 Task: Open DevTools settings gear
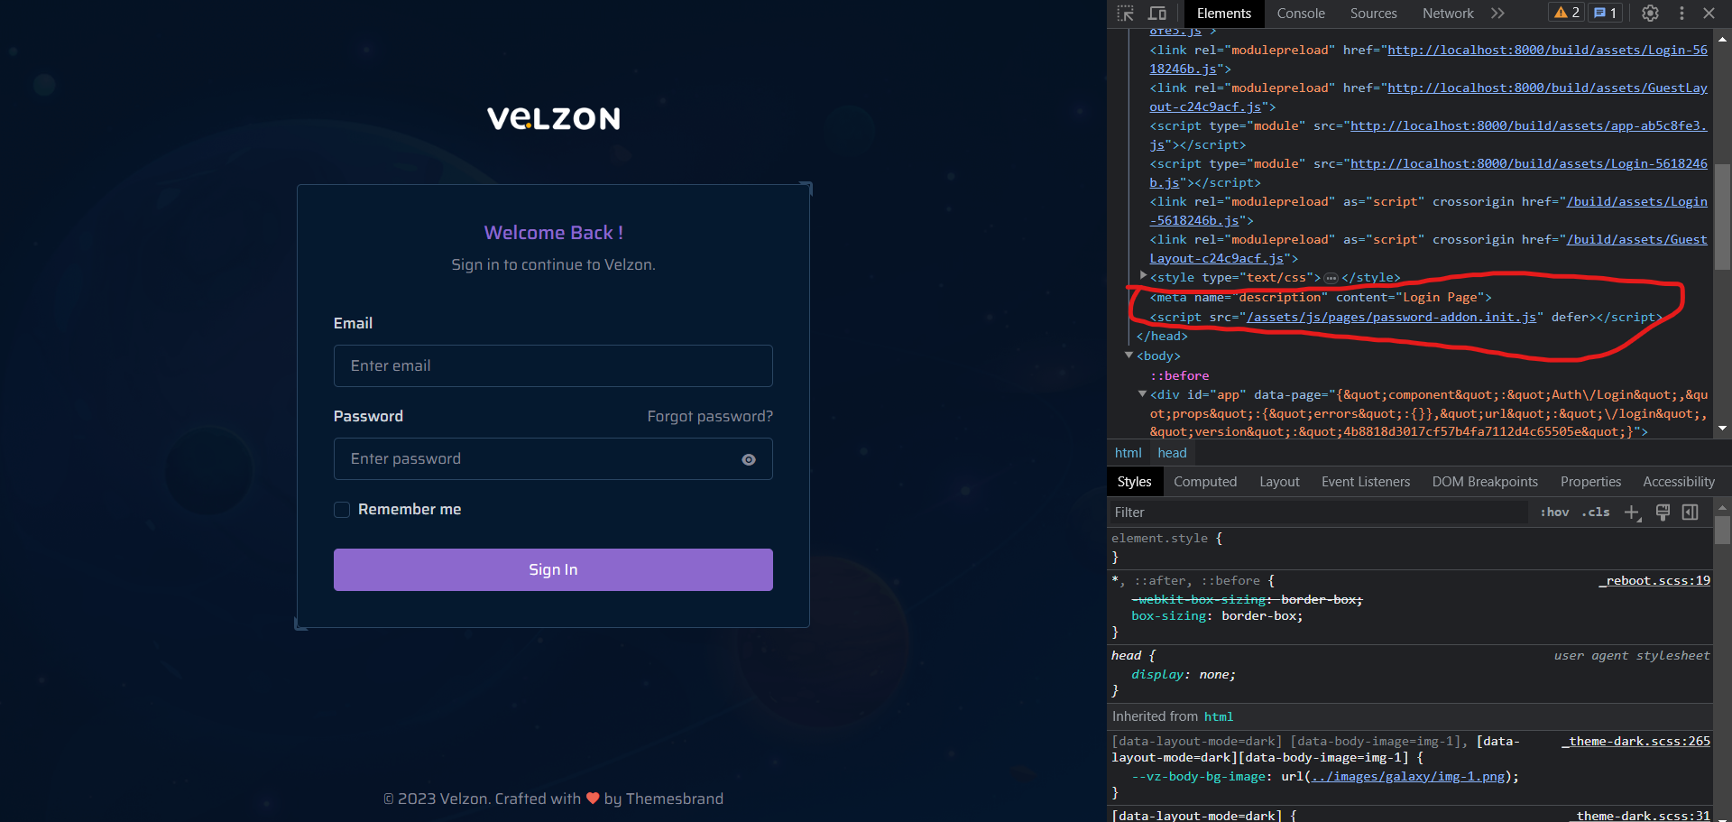[x=1650, y=14]
